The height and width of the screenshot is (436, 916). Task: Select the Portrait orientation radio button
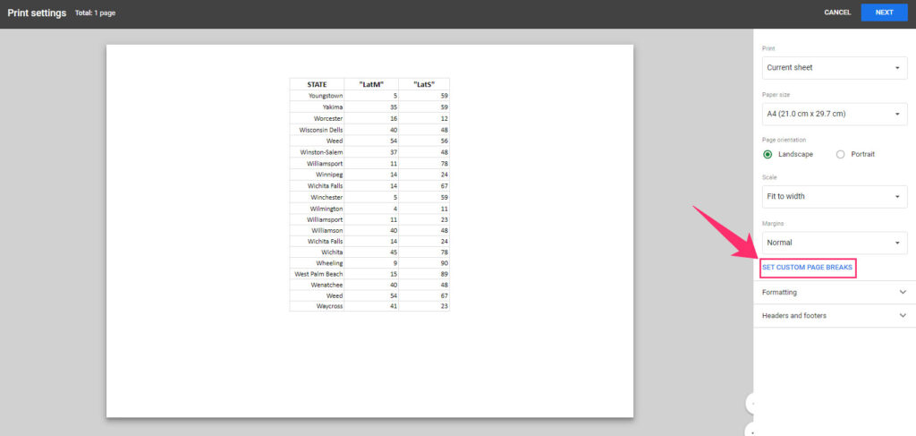click(x=841, y=154)
